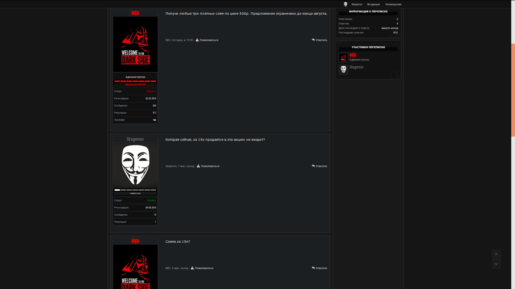Click the warning icon on Stagenov's message
Screen dimensions: 515x289
pos(198,166)
